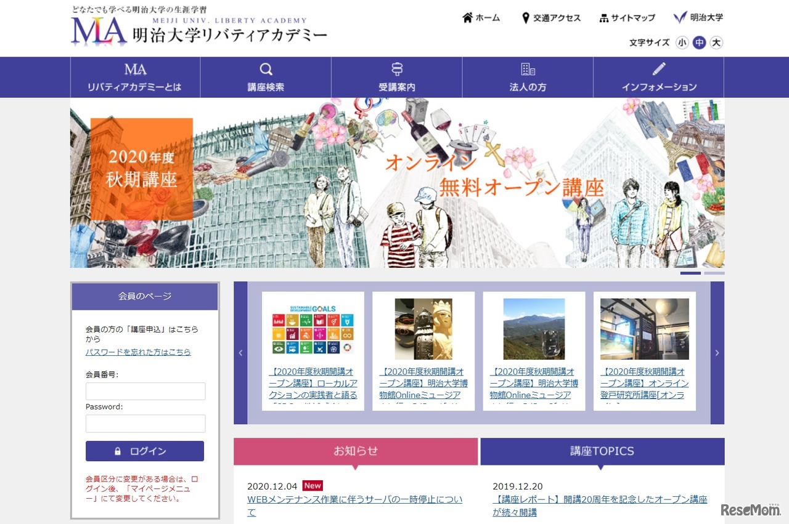The height and width of the screenshot is (524, 789).
Task: Click the sitemap tree icon
Action: (x=604, y=18)
